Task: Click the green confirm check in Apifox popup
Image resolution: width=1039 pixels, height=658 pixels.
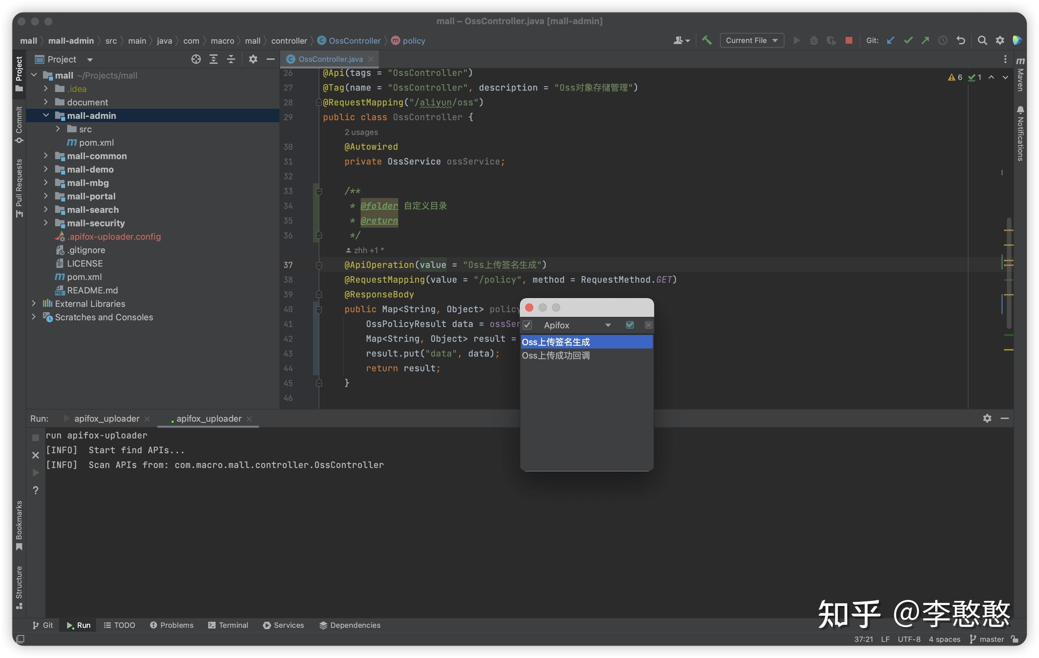Action: pos(630,325)
